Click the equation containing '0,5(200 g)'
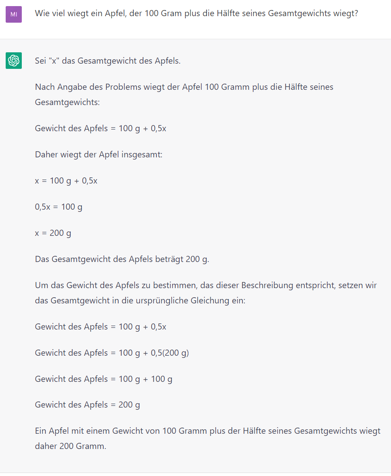The height and width of the screenshot is (476, 391). [x=112, y=353]
